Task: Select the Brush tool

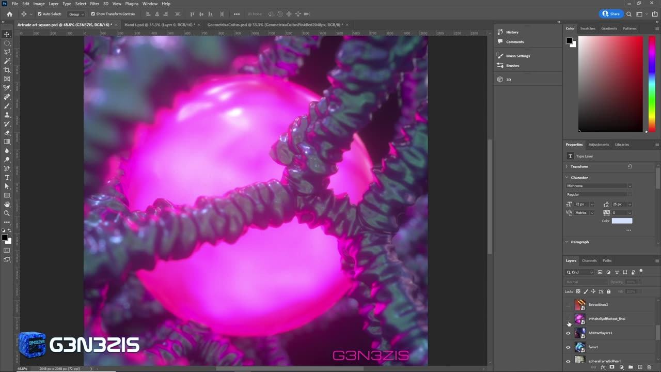Action: pos(7,106)
